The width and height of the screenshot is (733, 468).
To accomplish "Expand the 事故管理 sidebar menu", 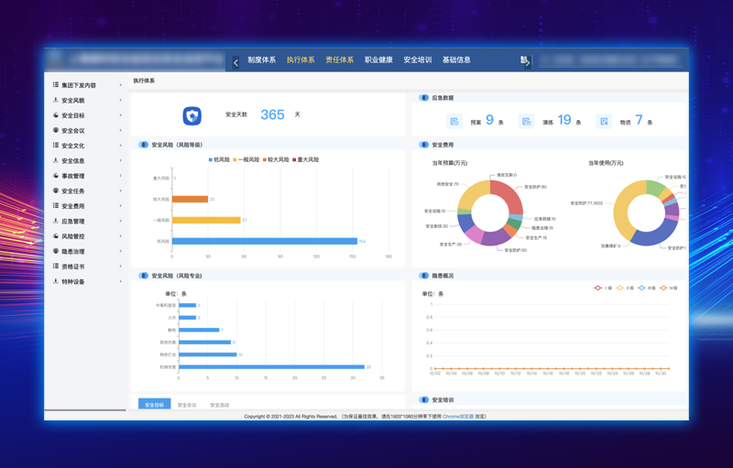I will [x=87, y=176].
